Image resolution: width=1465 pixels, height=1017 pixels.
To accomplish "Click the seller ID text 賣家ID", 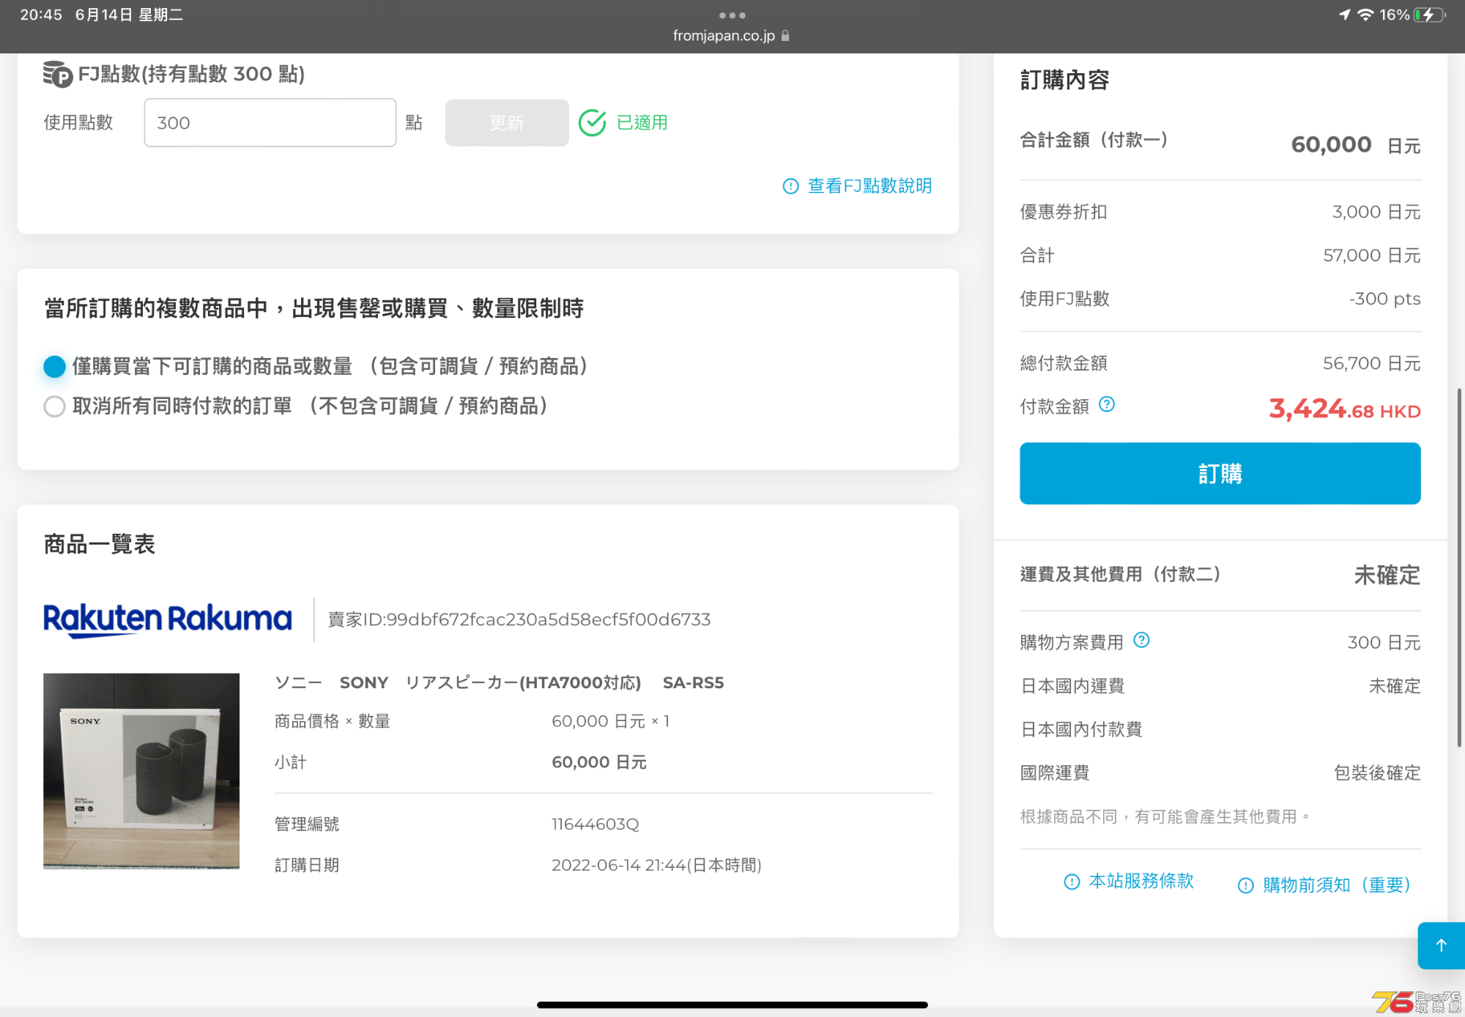I will point(519,619).
